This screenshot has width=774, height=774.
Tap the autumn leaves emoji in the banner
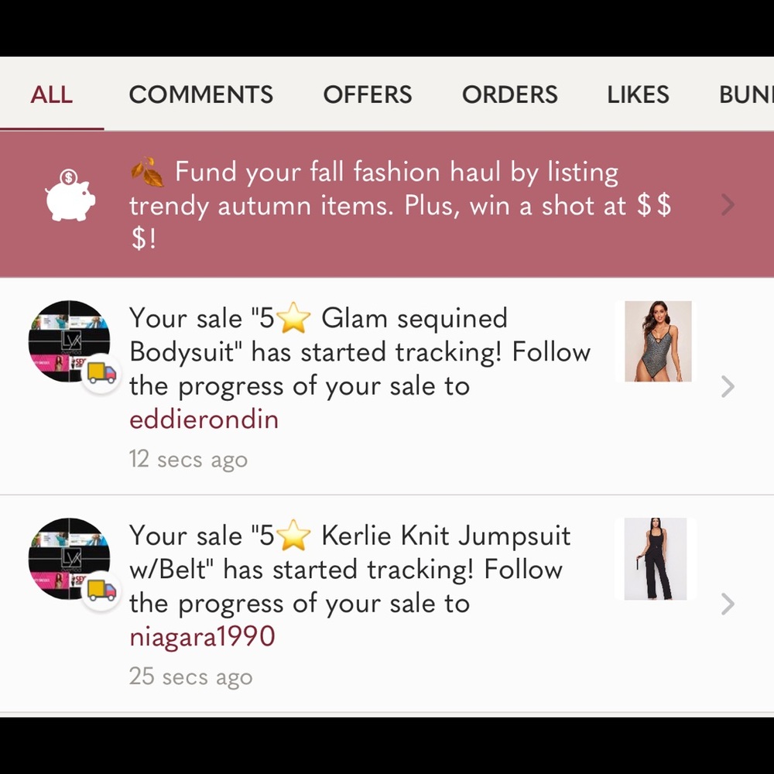pyautogui.click(x=148, y=172)
